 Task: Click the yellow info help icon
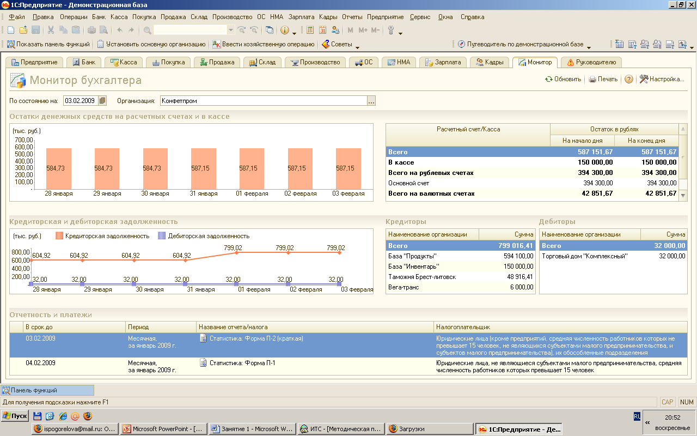tap(284, 30)
